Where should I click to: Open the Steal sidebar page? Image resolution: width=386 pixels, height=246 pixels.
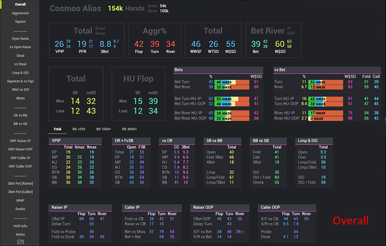tap(20, 55)
